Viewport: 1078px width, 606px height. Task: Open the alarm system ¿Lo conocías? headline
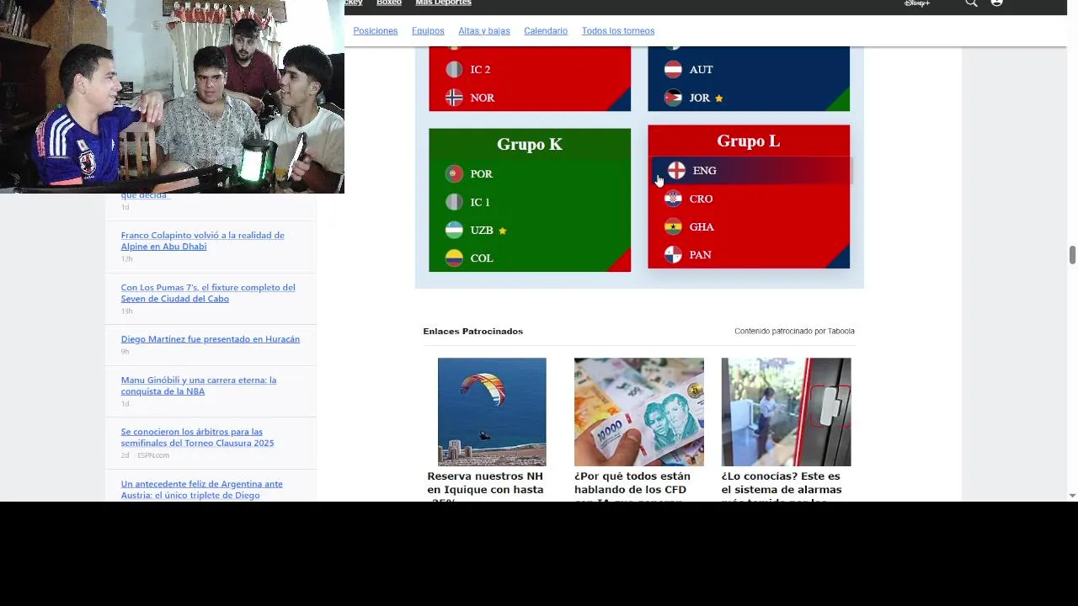(782, 486)
